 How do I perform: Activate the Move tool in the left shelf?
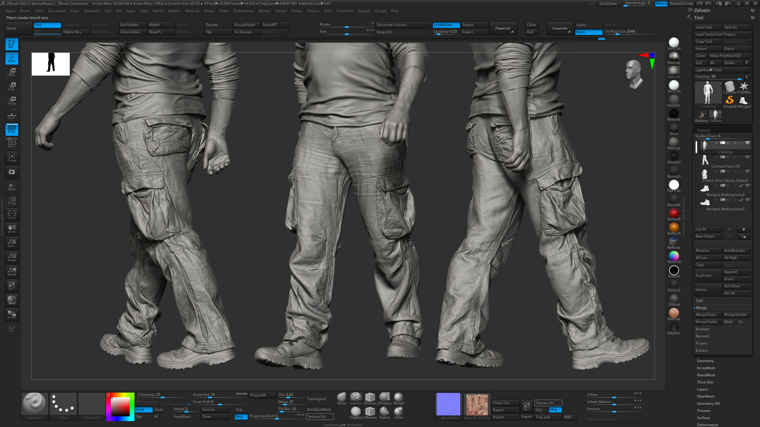point(11,72)
